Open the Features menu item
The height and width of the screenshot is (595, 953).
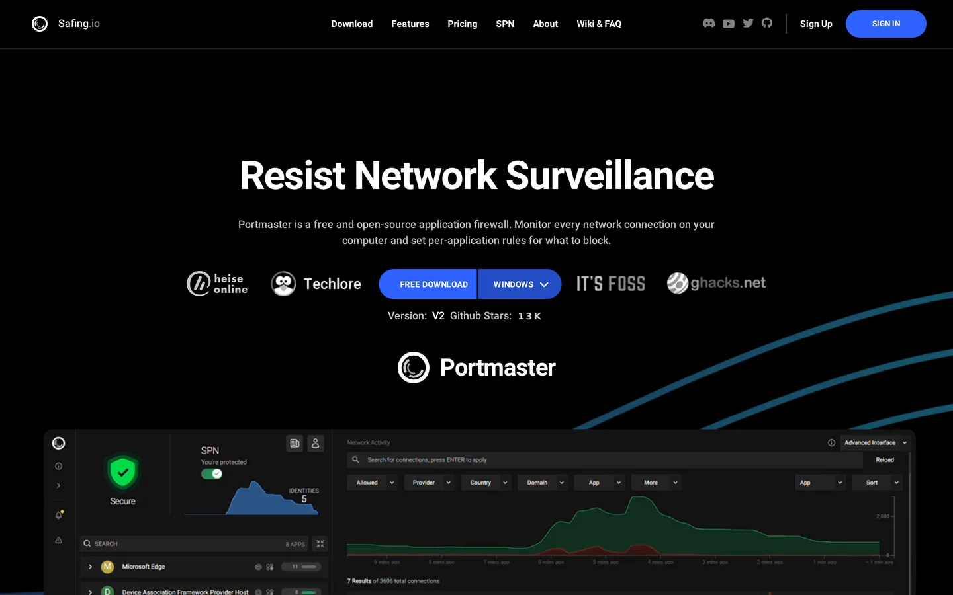[x=410, y=24]
